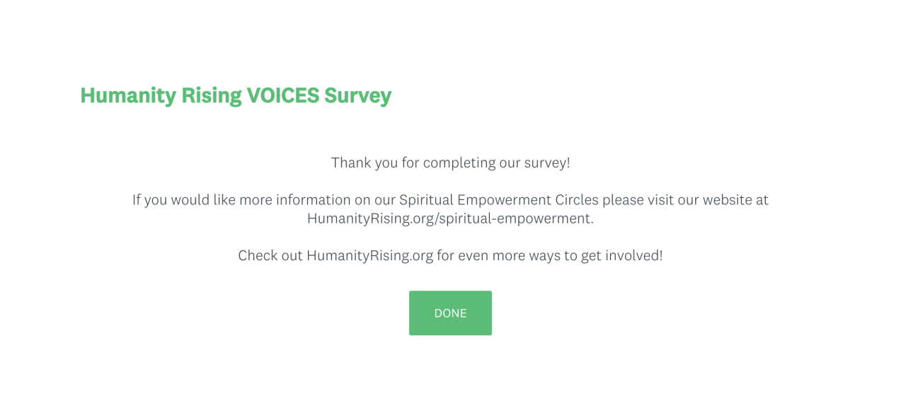Image resolution: width=906 pixels, height=415 pixels.
Task: Click the HumanityRising.org/spiritual-empowerment URL text
Action: click(x=449, y=218)
